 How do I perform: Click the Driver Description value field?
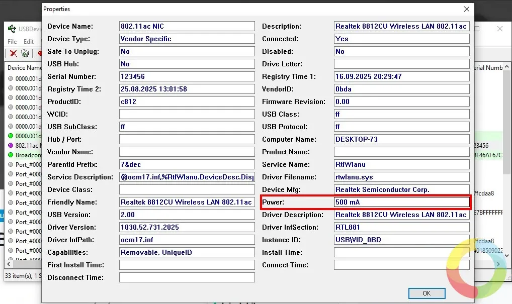pos(402,215)
